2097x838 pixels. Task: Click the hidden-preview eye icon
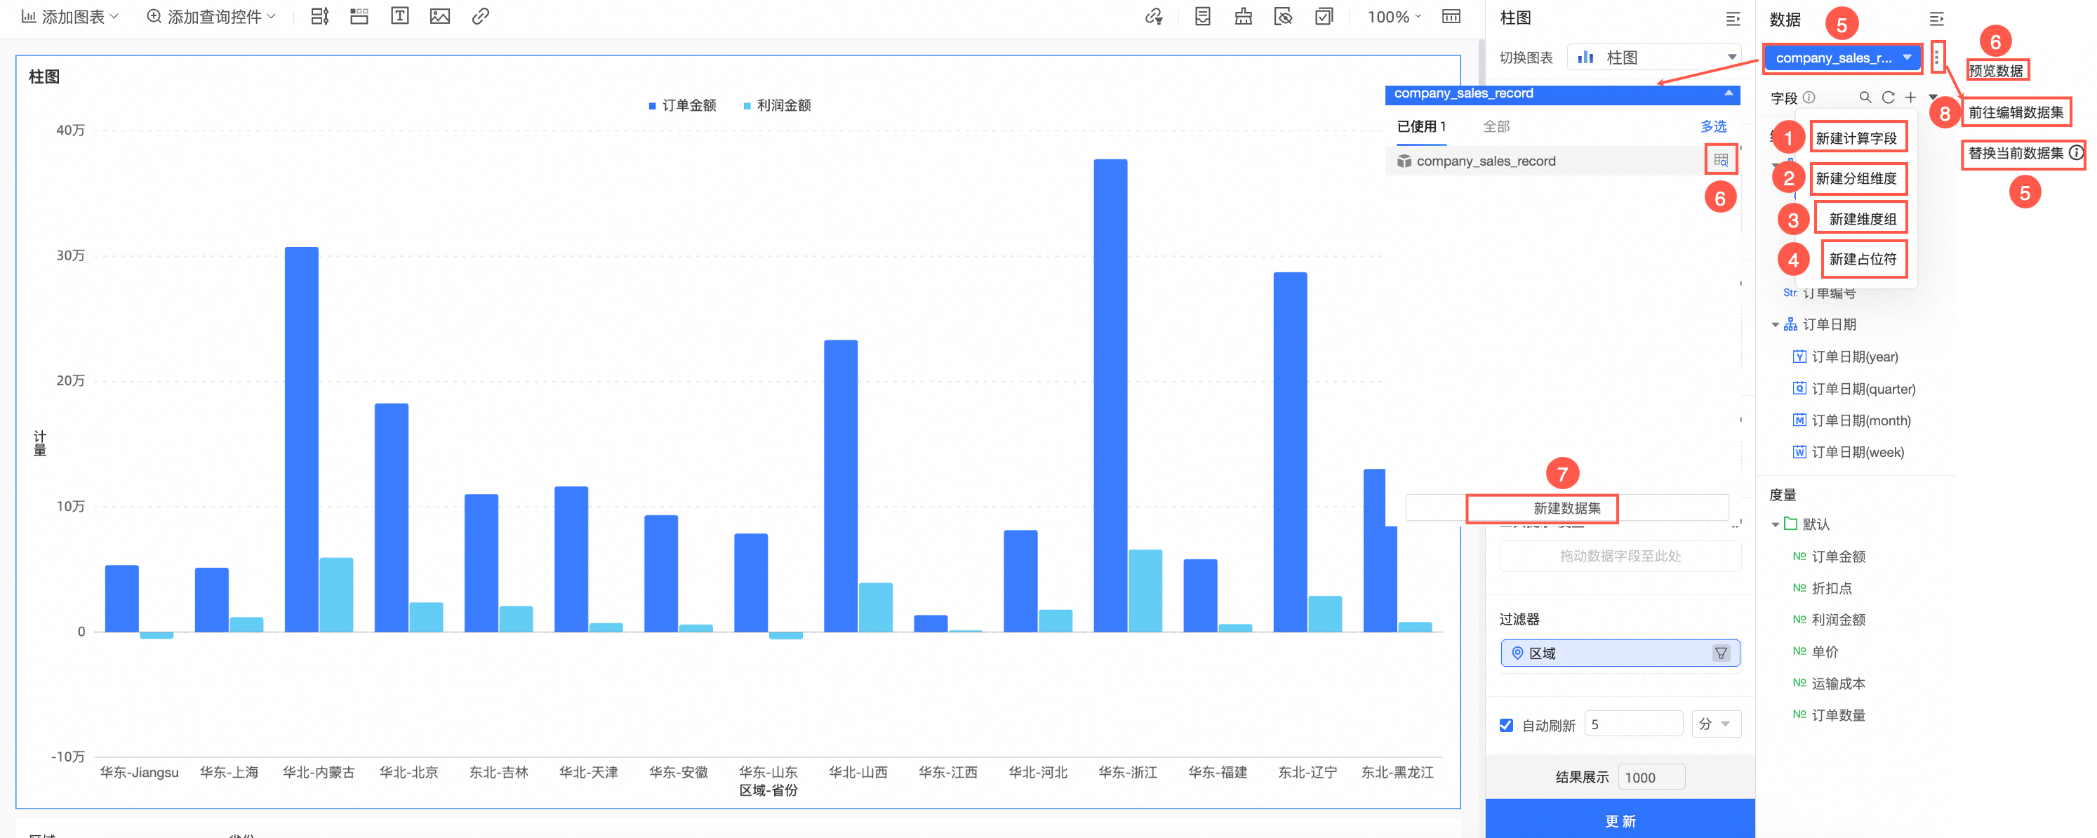pos(1283,16)
